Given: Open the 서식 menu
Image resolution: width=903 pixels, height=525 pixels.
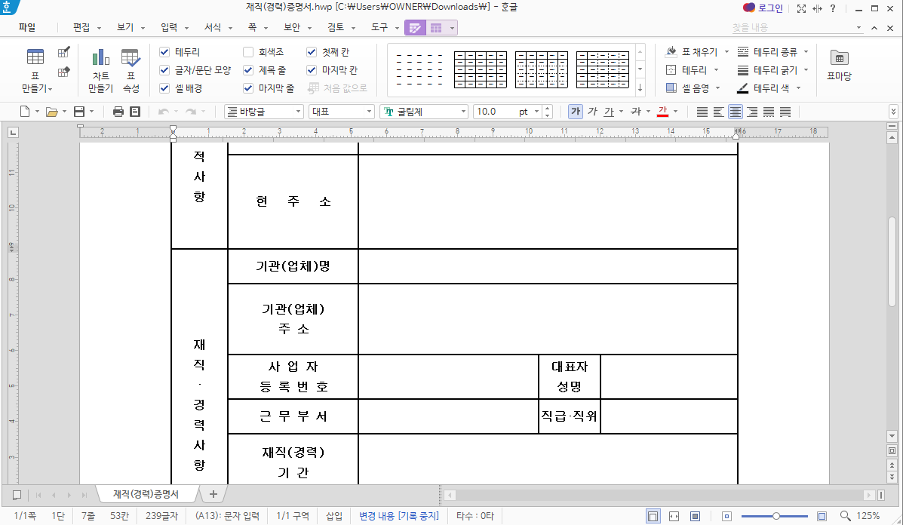Looking at the screenshot, I should (x=213, y=26).
